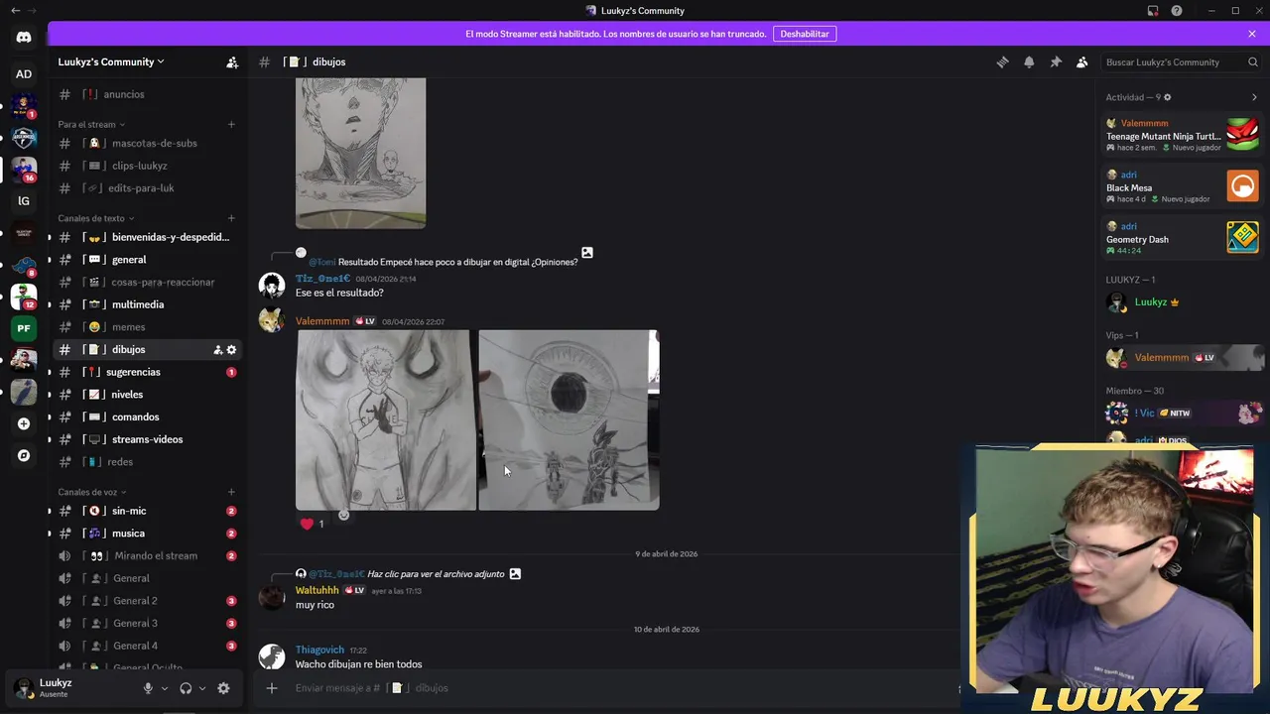
Task: Add a channel to Canales de voz
Action: click(231, 492)
